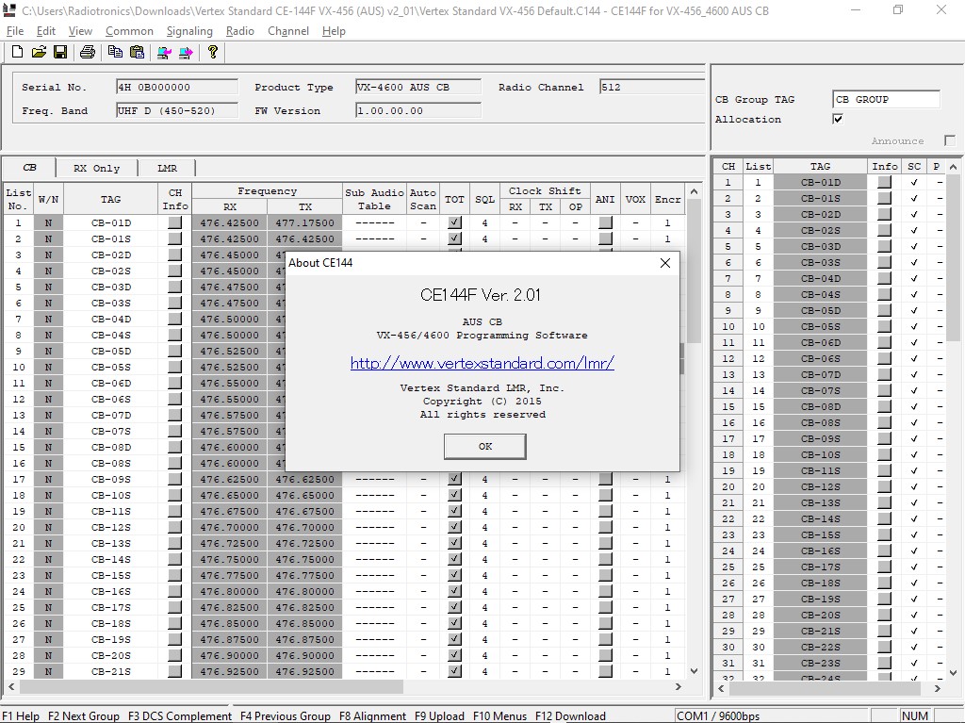965x723 pixels.
Task: Click TX frequency 476.90000 for CB-20S
Action: click(x=304, y=654)
